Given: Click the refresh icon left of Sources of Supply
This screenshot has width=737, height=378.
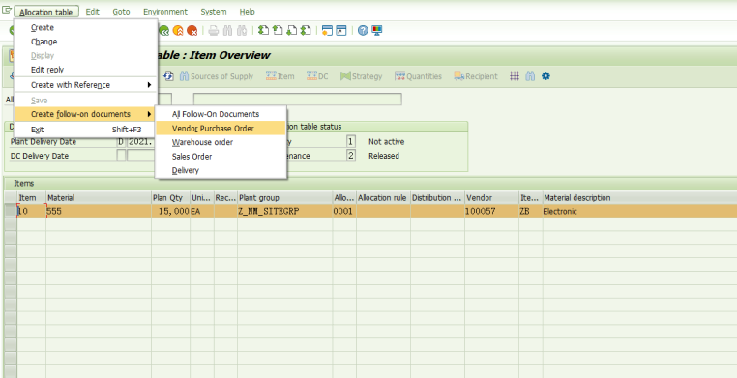Looking at the screenshot, I should click(x=168, y=76).
